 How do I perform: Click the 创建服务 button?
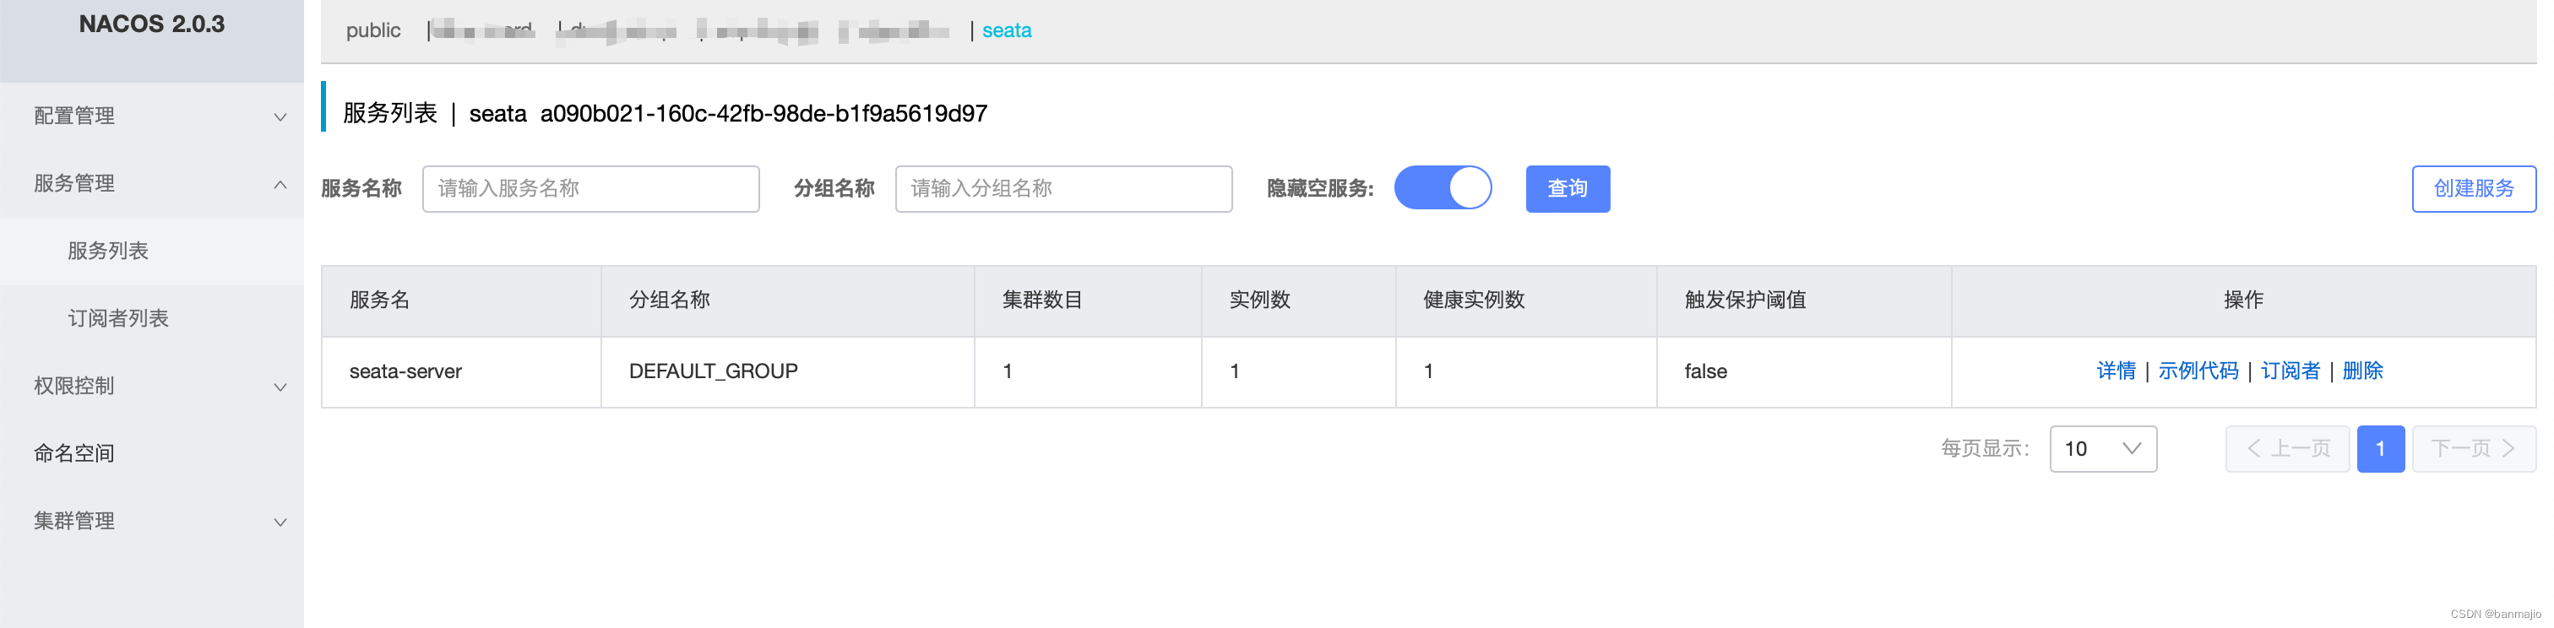2474,188
